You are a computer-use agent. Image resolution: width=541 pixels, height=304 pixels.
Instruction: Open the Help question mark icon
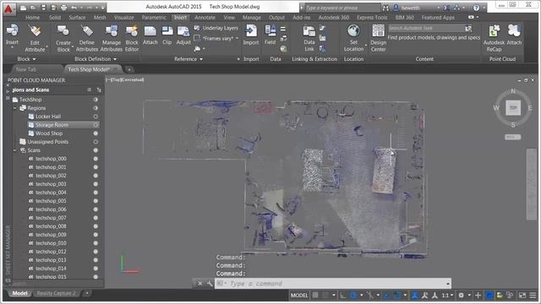point(476,8)
